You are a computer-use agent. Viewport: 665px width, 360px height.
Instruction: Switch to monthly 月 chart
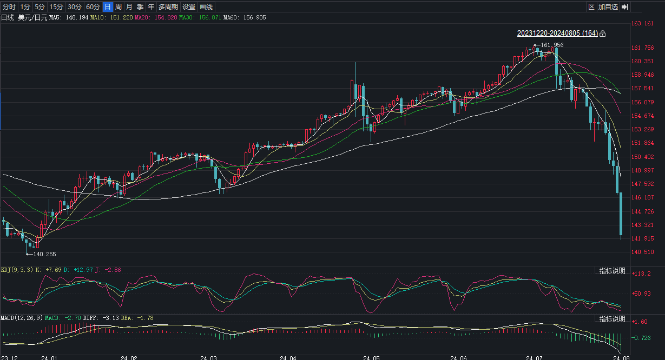coord(129,7)
